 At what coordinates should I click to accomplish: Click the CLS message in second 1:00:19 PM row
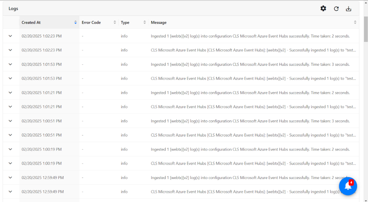[253, 163]
